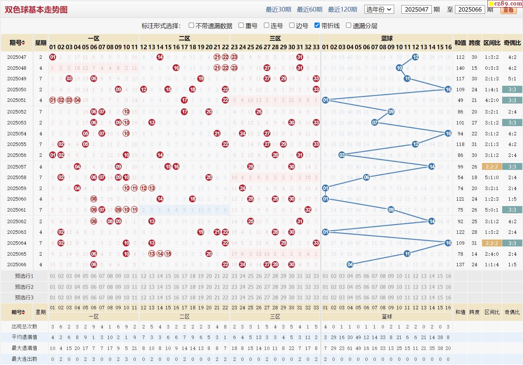Open the 最近60期 link
Image resolution: width=523 pixels, height=365 pixels.
point(310,10)
